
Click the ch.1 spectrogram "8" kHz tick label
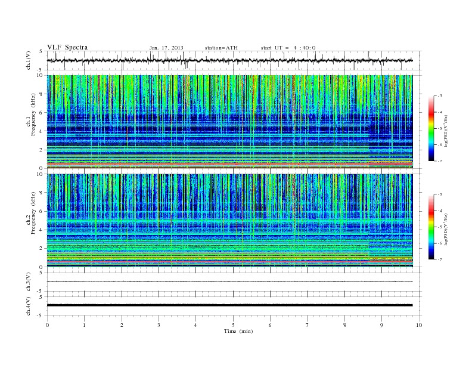pos(41,94)
